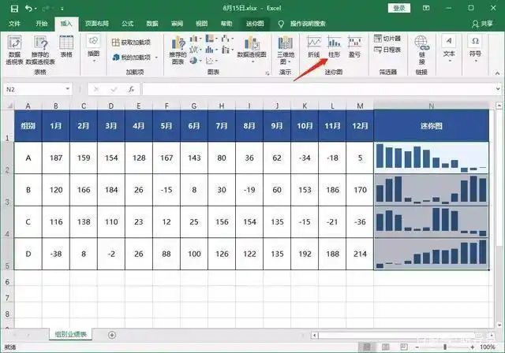
Task: Open Recommended PivotTables (推荐的数据透视表)
Action: 40,50
